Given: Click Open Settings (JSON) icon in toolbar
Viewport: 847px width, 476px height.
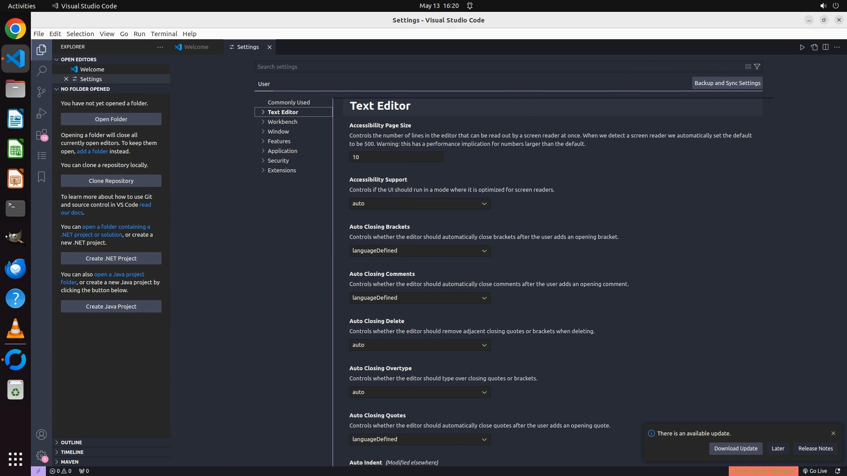Looking at the screenshot, I should [x=814, y=47].
